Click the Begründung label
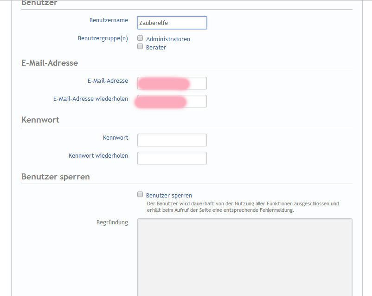This screenshot has width=372, height=296. [x=112, y=222]
